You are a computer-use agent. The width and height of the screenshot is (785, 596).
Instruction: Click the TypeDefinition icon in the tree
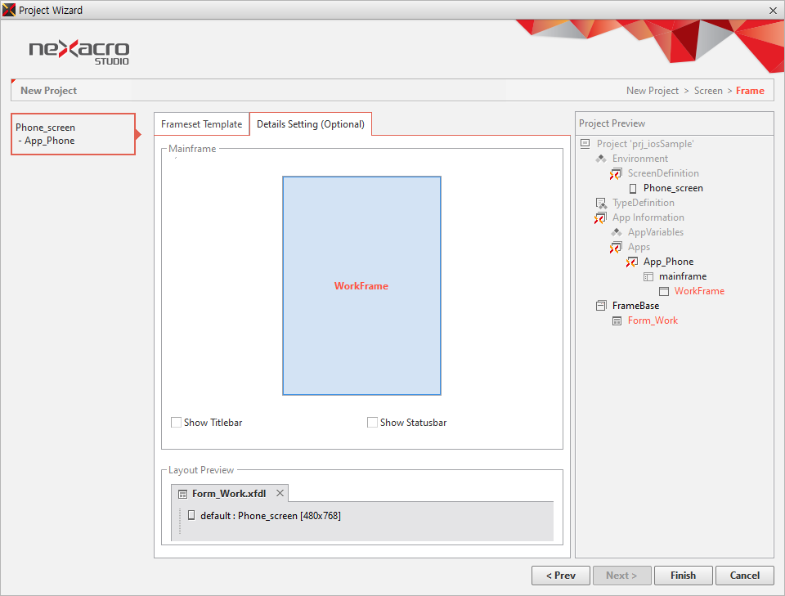pyautogui.click(x=601, y=203)
